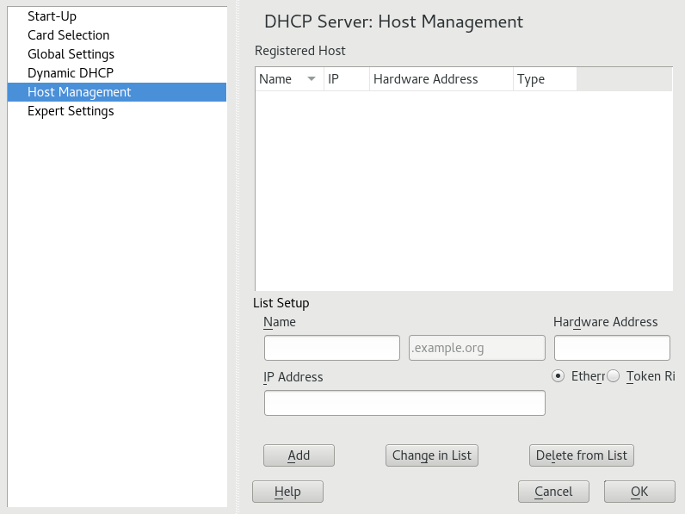Select the Ethernet radio button
This screenshot has width=685, height=514.
pos(559,376)
